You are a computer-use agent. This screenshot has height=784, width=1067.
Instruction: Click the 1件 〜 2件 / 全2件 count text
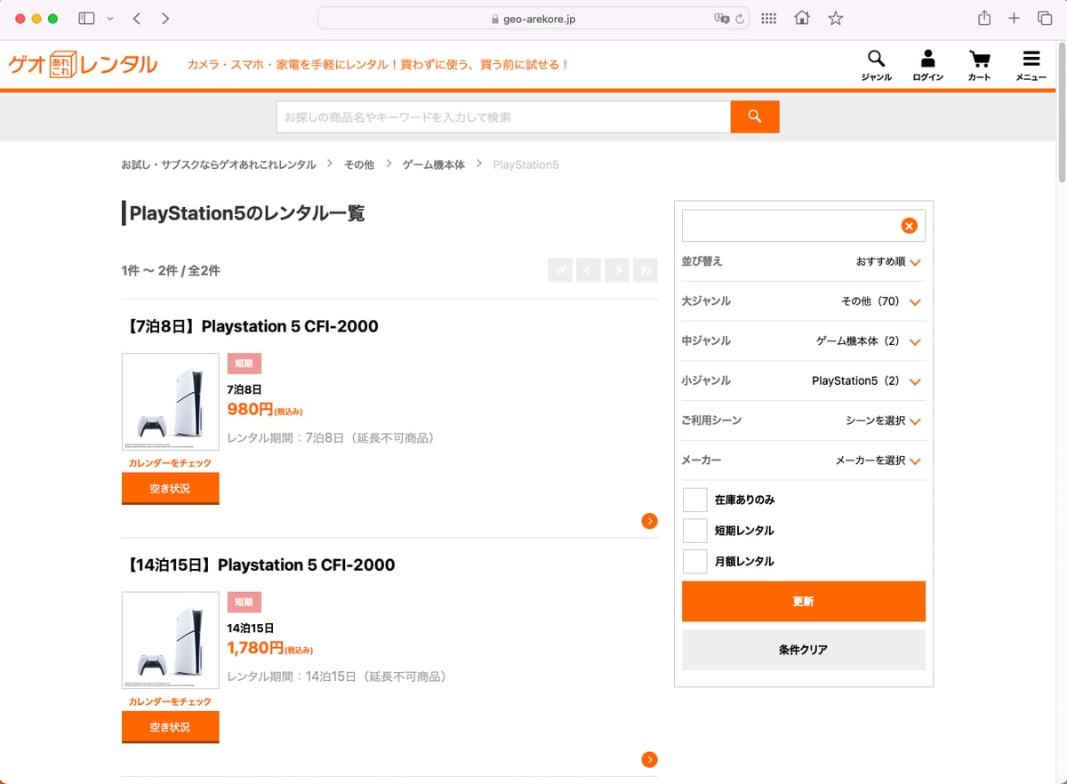171,270
